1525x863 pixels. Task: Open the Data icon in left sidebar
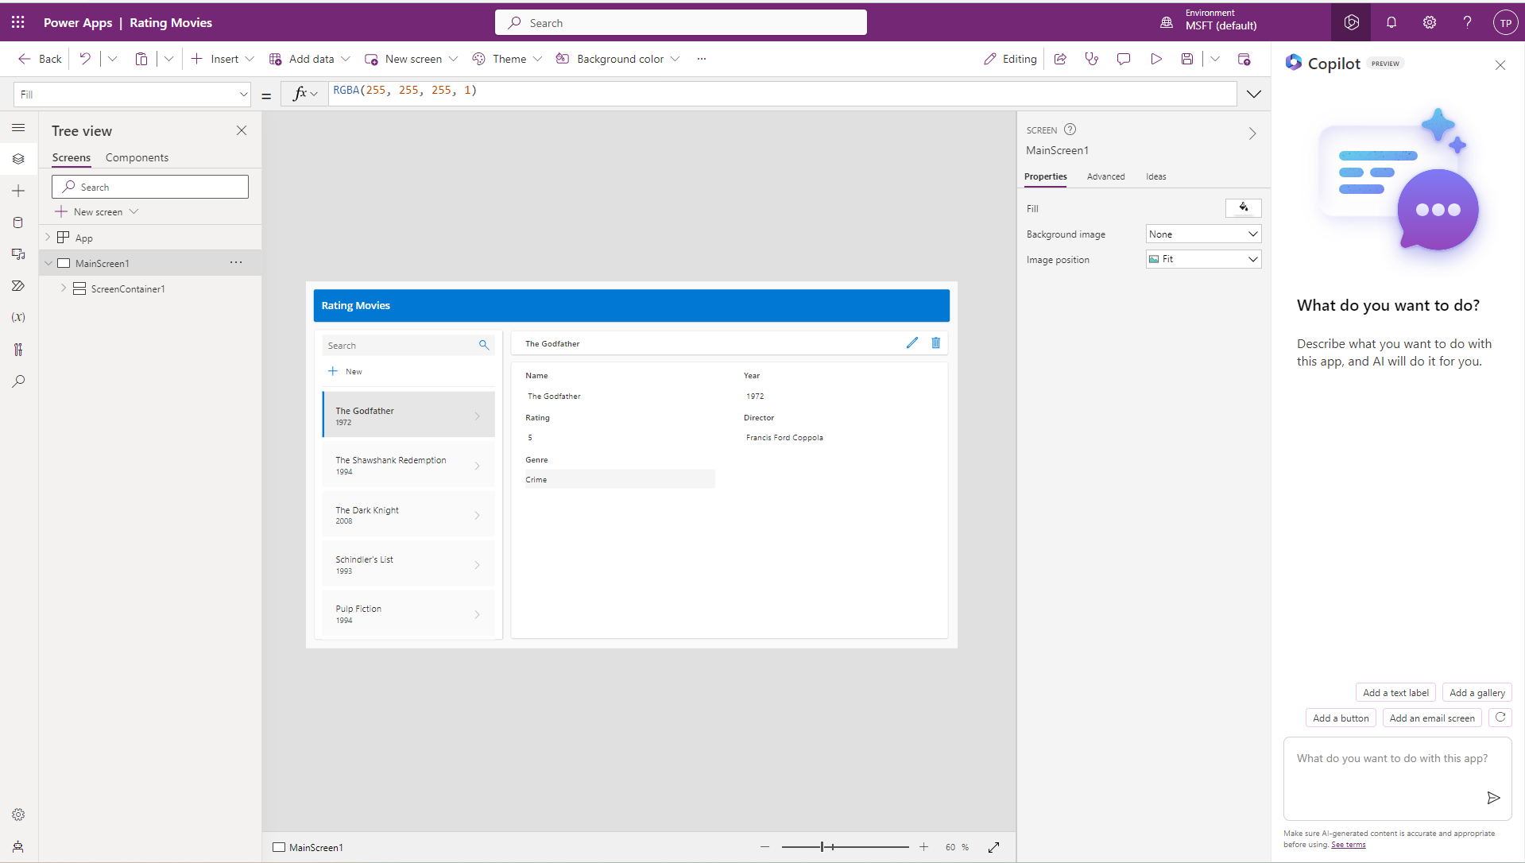point(18,223)
